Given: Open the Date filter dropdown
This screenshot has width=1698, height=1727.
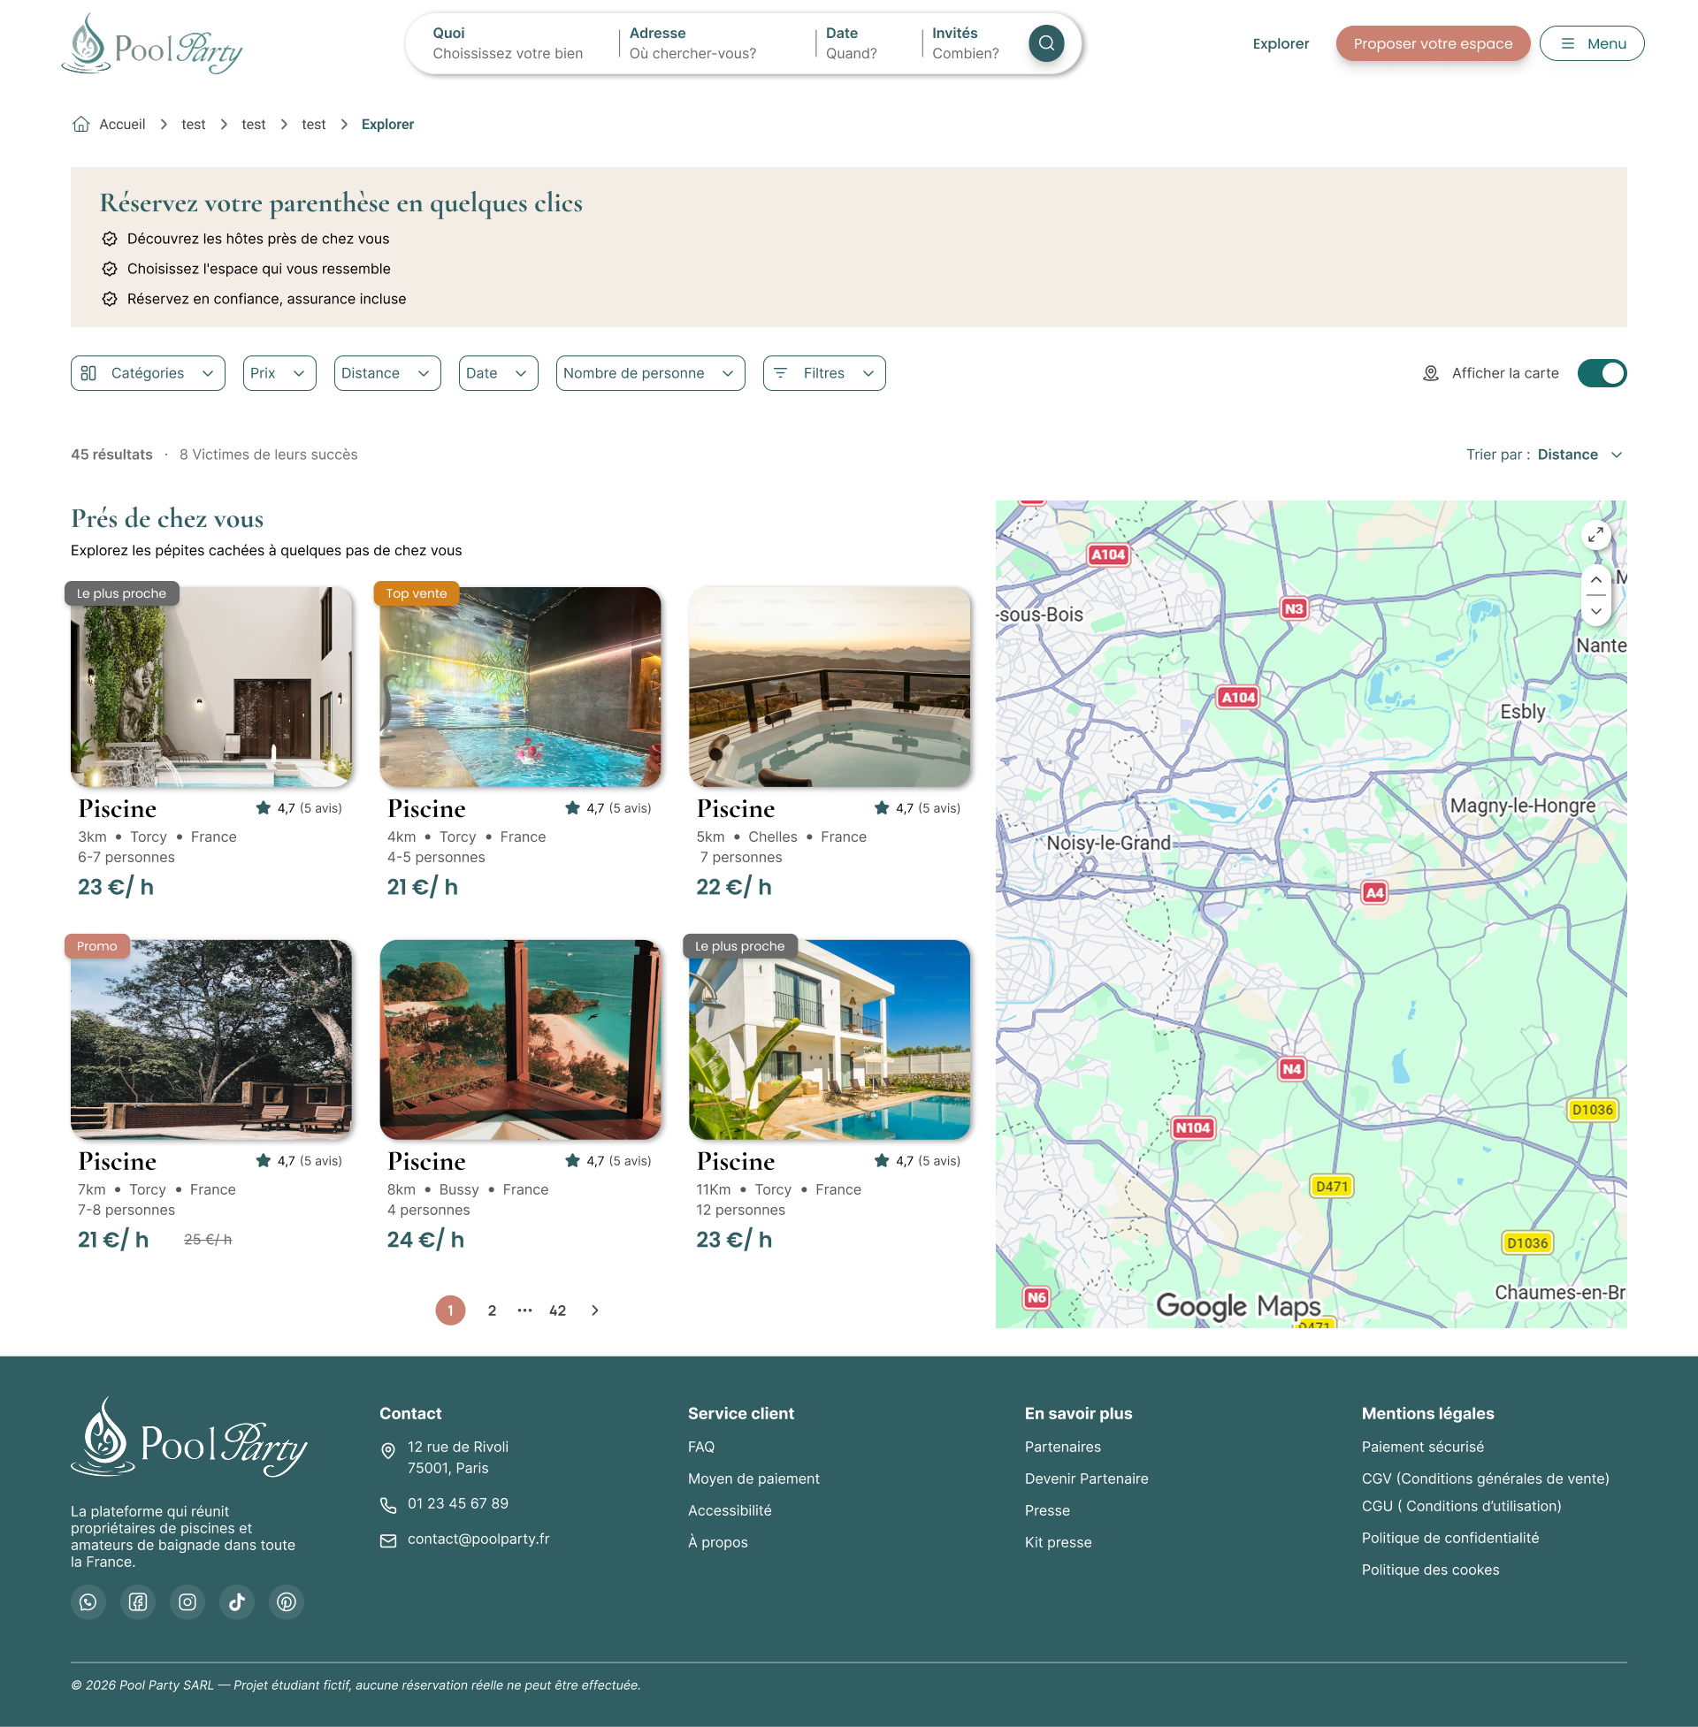Looking at the screenshot, I should (499, 372).
